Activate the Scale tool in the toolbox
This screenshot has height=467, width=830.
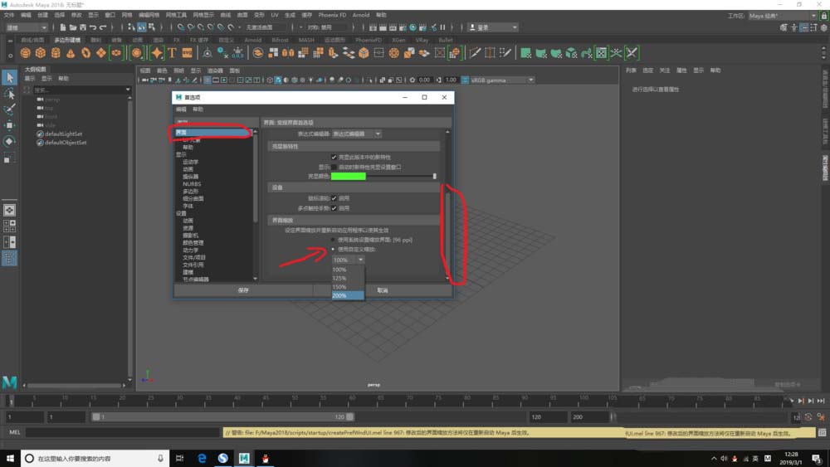9,158
